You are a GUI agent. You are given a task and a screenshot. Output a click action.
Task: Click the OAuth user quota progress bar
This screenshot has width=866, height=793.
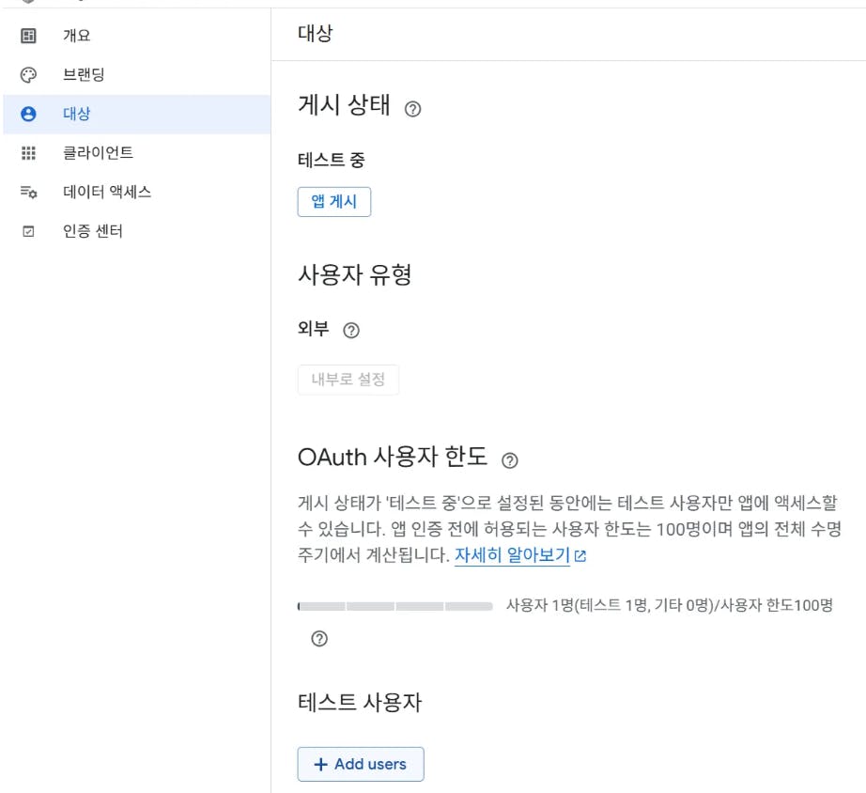pos(394,606)
